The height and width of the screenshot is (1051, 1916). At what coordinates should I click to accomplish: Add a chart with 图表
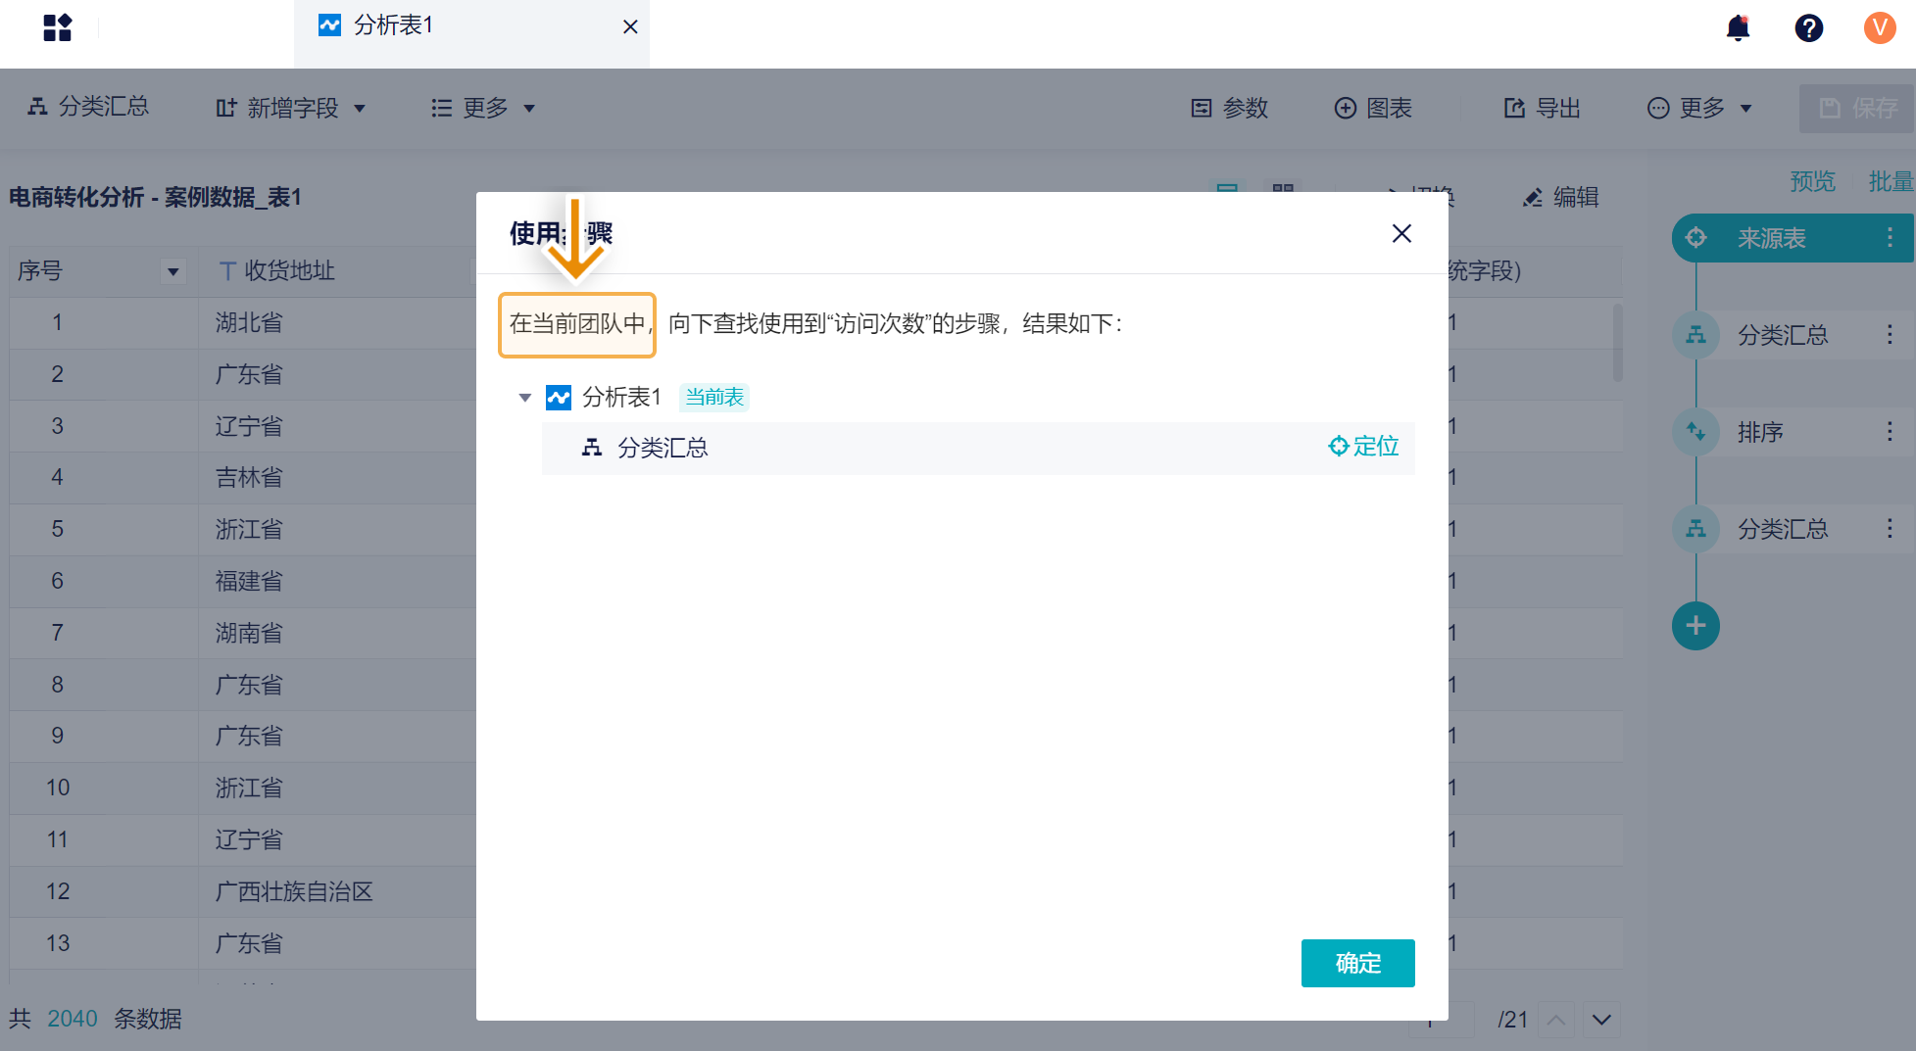1374,108
